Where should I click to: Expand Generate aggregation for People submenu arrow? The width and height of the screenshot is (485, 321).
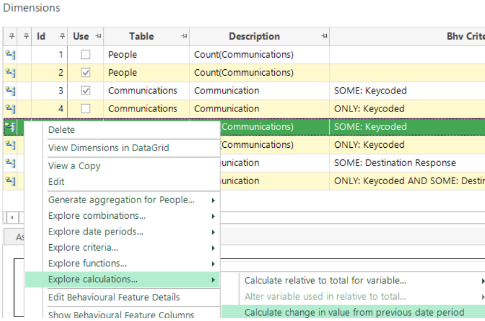point(213,200)
